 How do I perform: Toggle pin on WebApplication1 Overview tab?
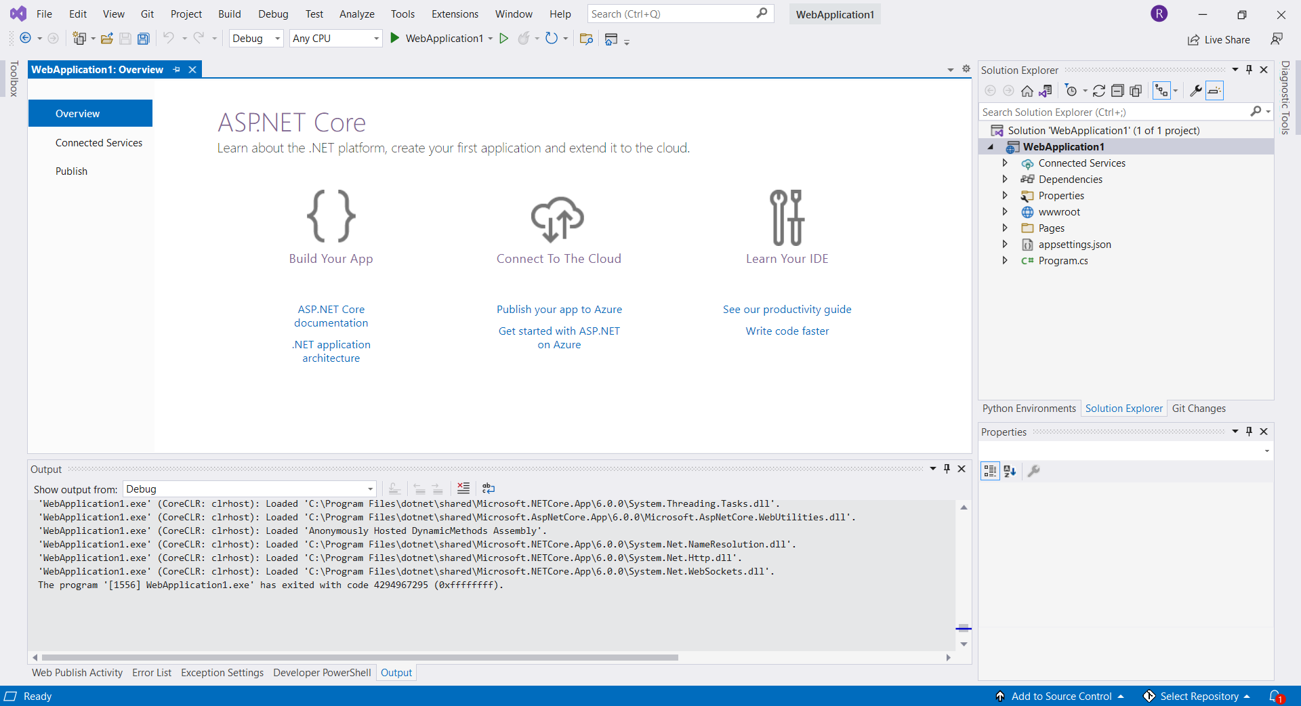point(177,70)
